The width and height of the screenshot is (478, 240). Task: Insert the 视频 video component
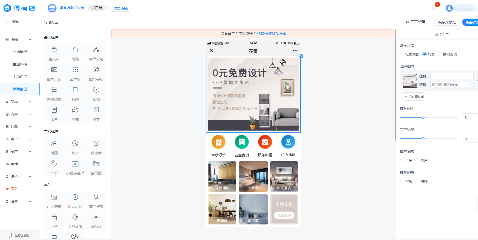point(96,93)
